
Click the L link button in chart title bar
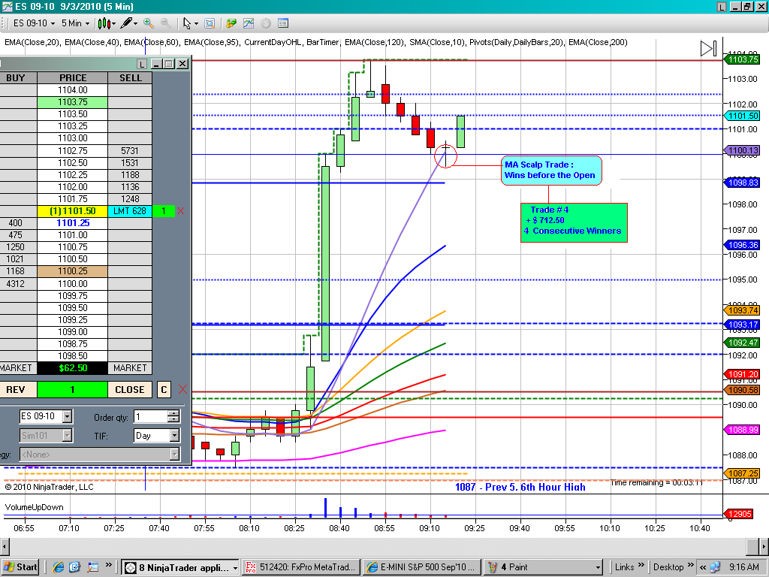click(x=722, y=6)
